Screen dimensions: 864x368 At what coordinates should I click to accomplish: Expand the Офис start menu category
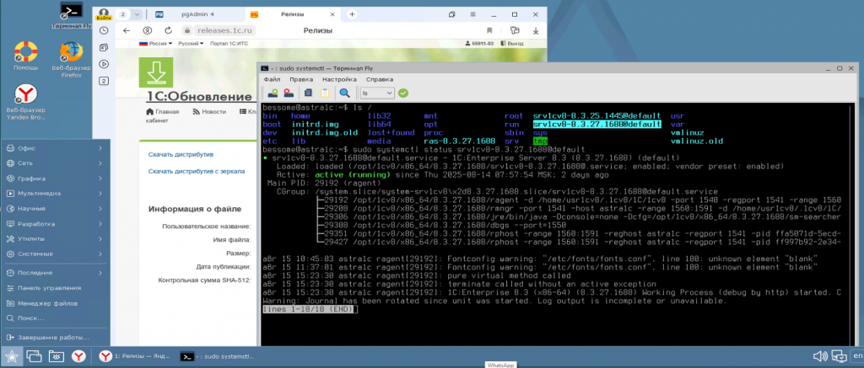[55, 148]
